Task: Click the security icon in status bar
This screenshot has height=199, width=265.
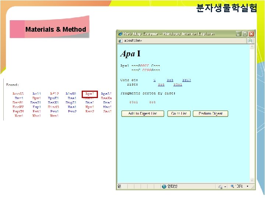Action: pyautogui.click(x=220, y=186)
